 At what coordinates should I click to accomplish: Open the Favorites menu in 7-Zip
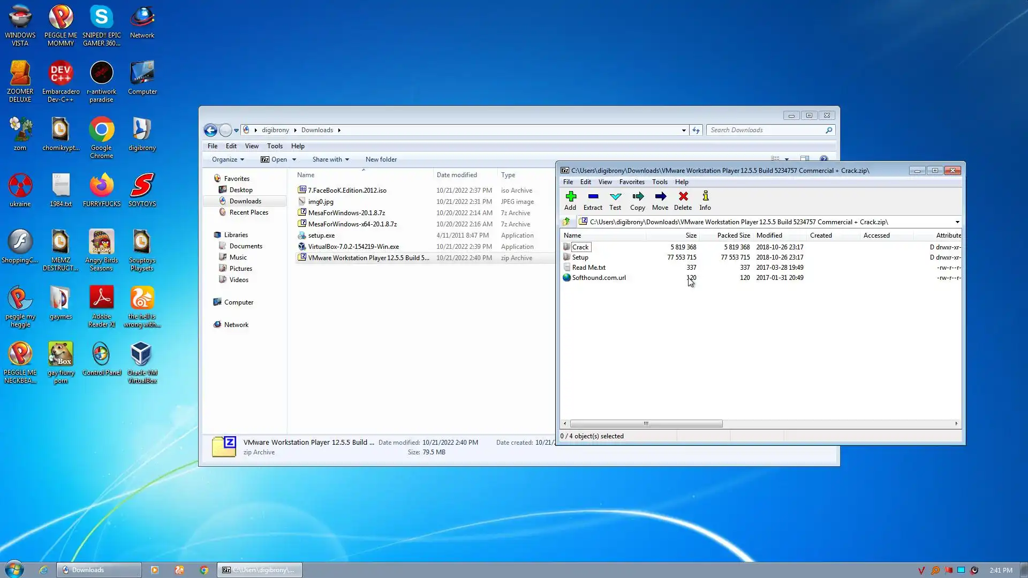(x=631, y=182)
